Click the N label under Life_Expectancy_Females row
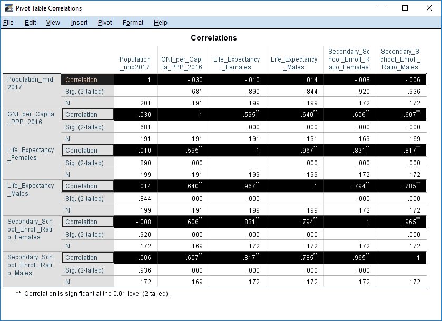This screenshot has height=321, width=442. click(87, 174)
